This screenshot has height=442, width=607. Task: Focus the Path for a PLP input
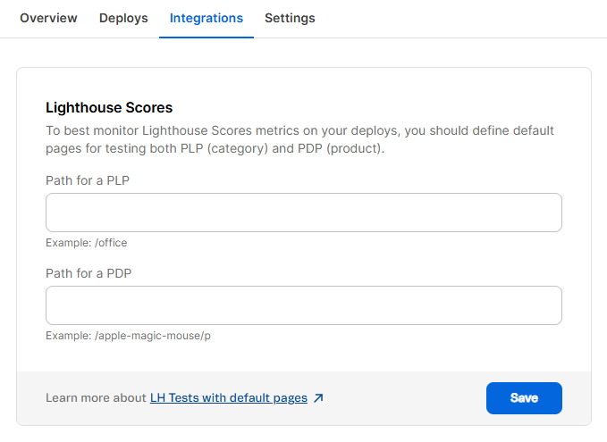tap(303, 213)
